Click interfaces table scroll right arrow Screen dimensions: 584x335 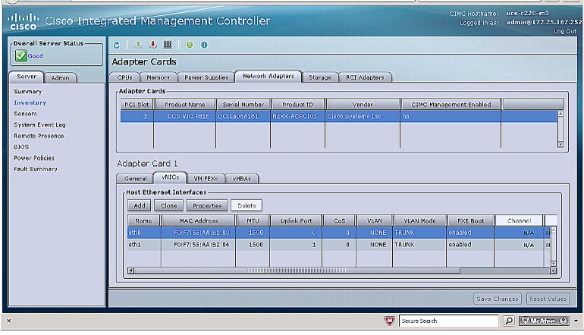click(x=554, y=271)
